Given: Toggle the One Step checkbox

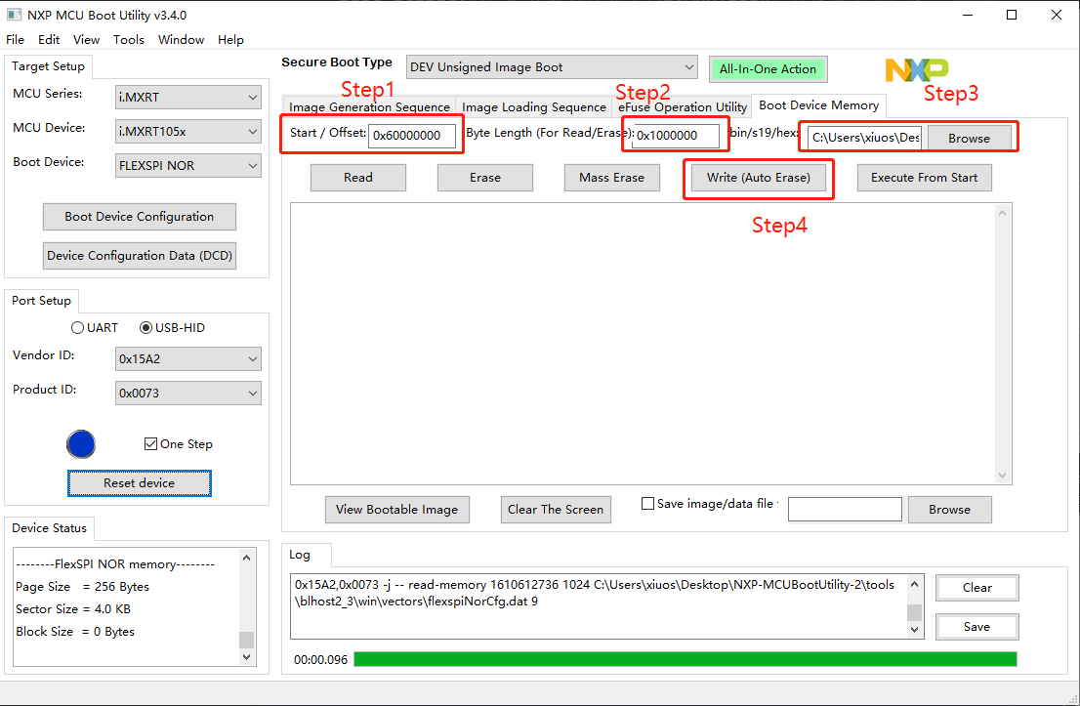Looking at the screenshot, I should pyautogui.click(x=150, y=443).
